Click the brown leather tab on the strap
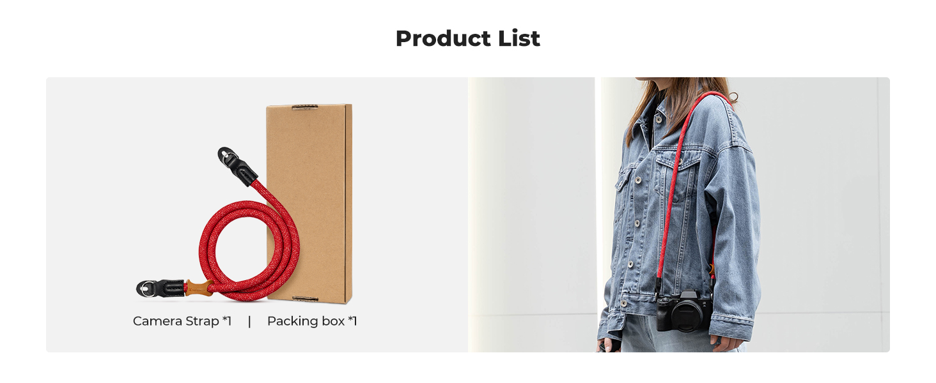 [x=199, y=289]
